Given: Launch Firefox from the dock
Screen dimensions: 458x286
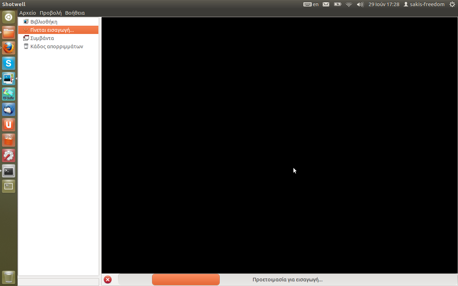Looking at the screenshot, I should 9,48.
